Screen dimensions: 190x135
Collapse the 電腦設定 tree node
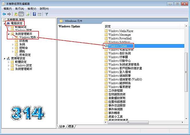[x=4, y=24]
